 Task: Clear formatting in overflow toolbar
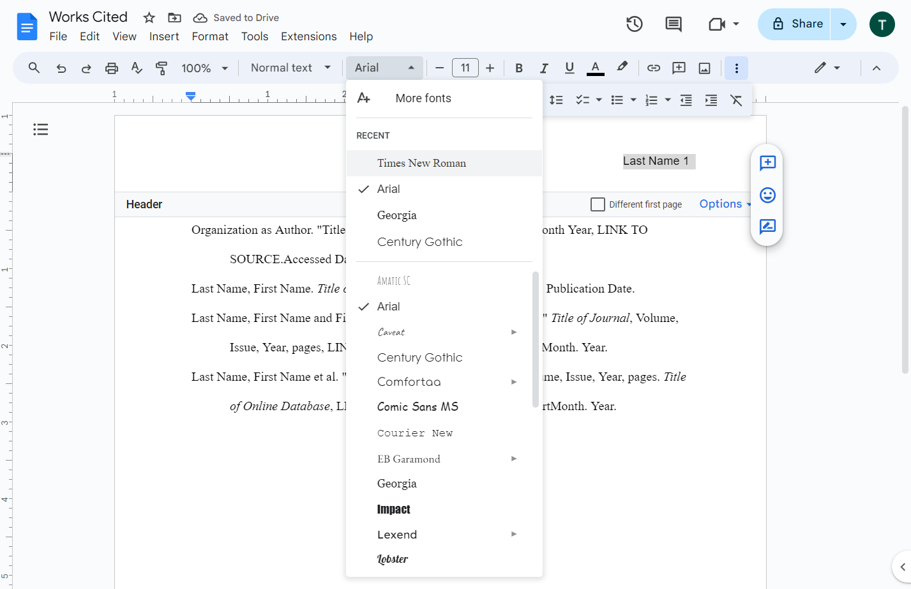click(736, 100)
